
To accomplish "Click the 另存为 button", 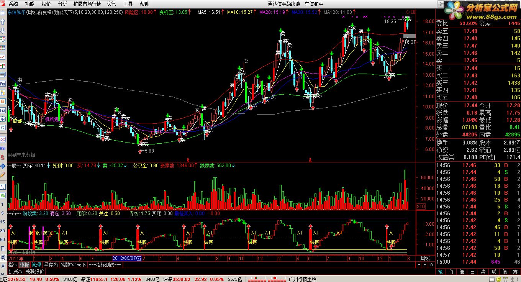I will tap(51, 265).
